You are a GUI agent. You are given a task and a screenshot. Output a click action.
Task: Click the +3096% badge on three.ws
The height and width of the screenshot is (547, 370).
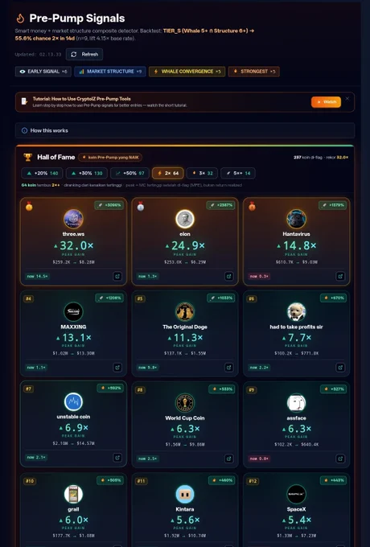click(109, 205)
